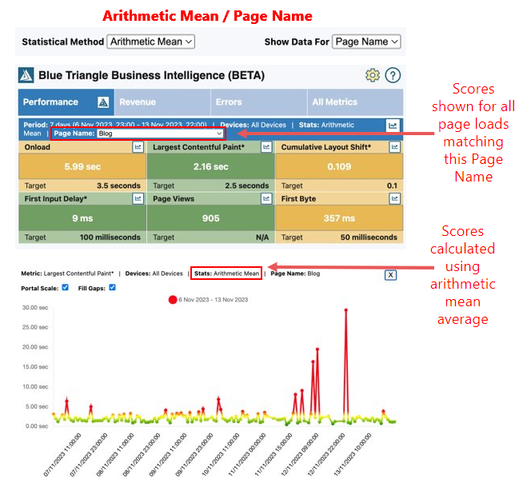Screen dimensions: 523x499
Task: Click the 'Metric: Largest Contentful Paint*' label
Action: pyautogui.click(x=67, y=273)
